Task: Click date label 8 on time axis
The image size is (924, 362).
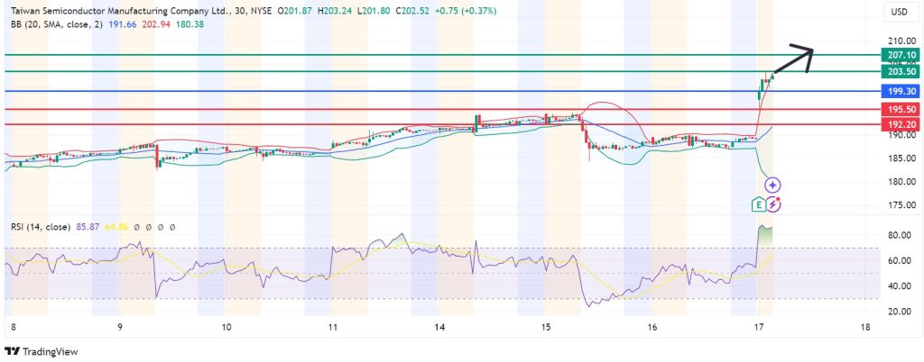Action: (x=13, y=327)
